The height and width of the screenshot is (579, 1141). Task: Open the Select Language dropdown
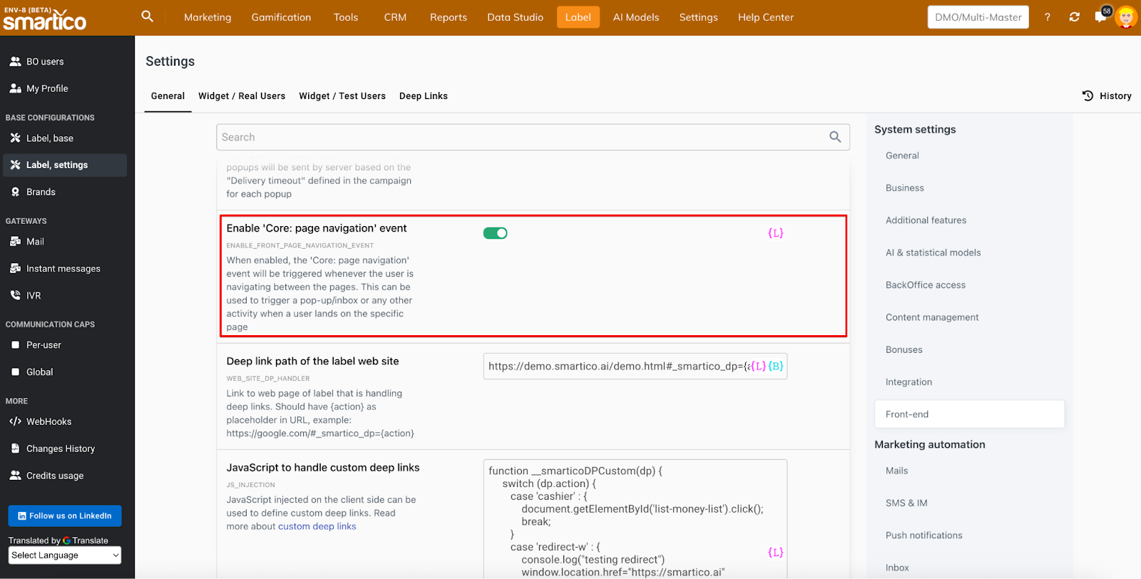tap(64, 555)
